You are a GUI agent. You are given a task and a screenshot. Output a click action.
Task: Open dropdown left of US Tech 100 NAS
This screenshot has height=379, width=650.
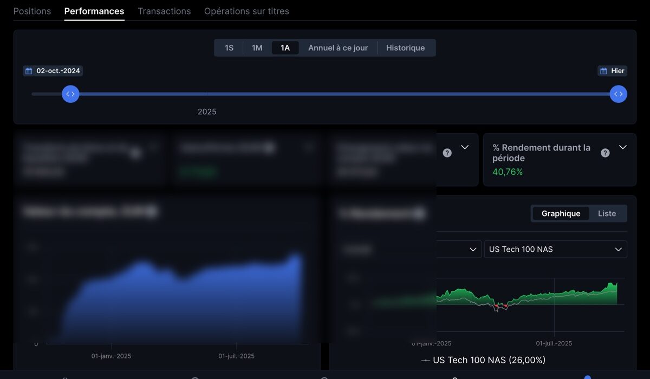460,249
